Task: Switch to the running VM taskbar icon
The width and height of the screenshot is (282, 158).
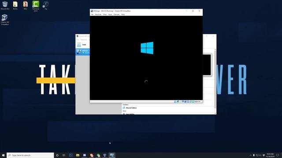Action: [112, 155]
